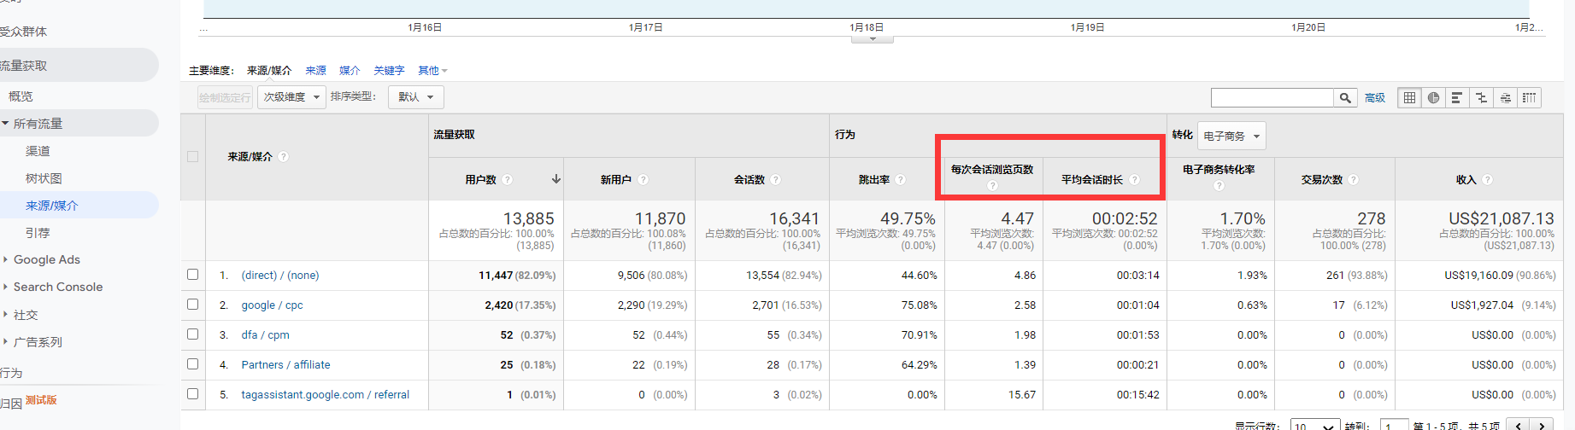Viewport: 1575px width, 430px height.
Task: Open help tooltip for 用户数
Action: 508,180
